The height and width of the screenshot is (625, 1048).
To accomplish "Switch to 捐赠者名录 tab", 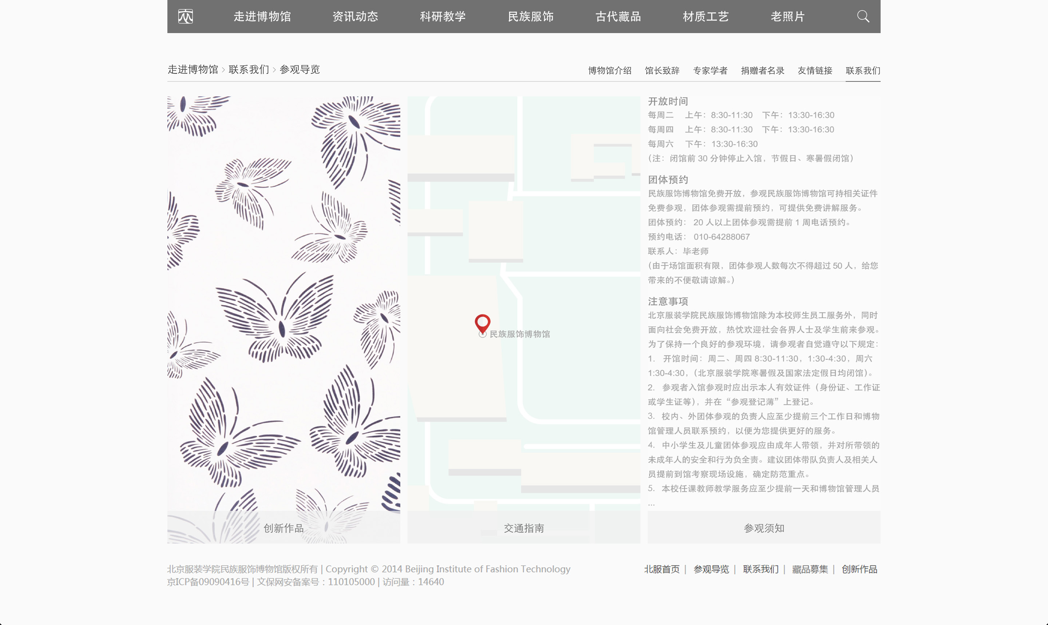I will 763,70.
